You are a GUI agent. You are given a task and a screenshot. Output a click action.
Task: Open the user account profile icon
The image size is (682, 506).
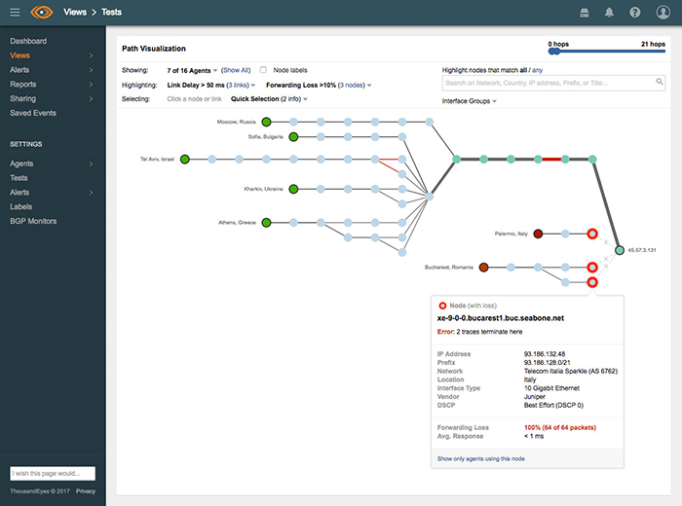coord(663,13)
